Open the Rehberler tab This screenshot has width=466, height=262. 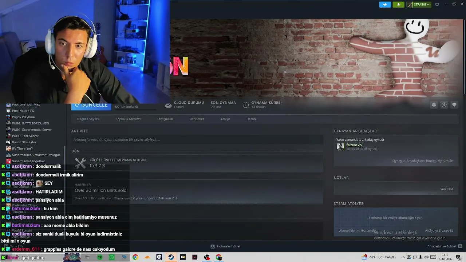pos(197,119)
